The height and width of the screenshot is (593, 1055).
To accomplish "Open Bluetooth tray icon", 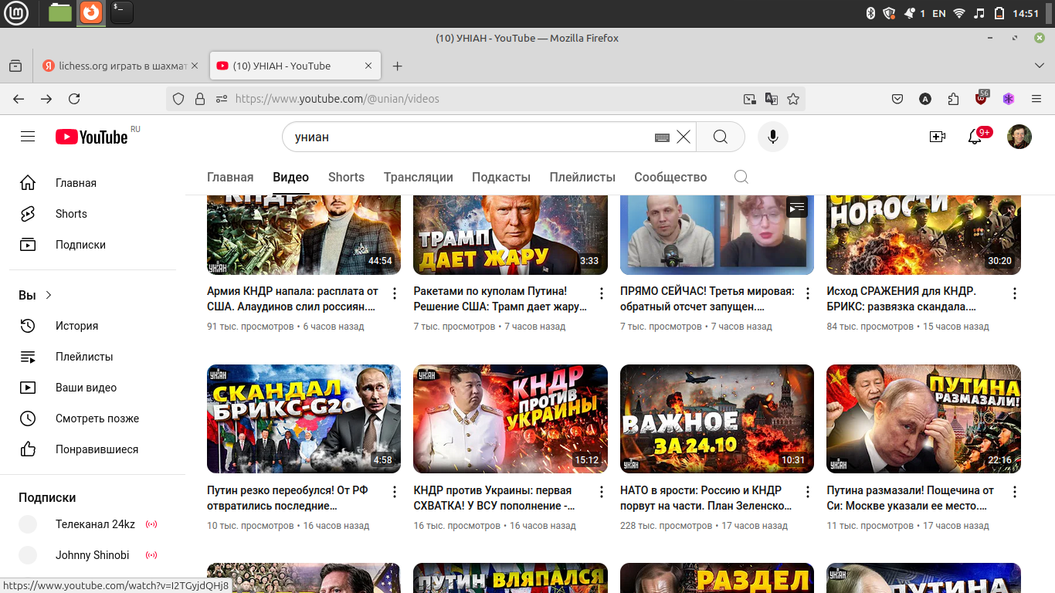I will point(870,13).
